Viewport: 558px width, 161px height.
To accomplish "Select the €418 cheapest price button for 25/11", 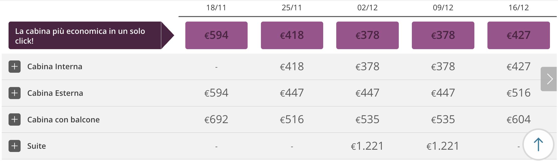I will pyautogui.click(x=292, y=35).
